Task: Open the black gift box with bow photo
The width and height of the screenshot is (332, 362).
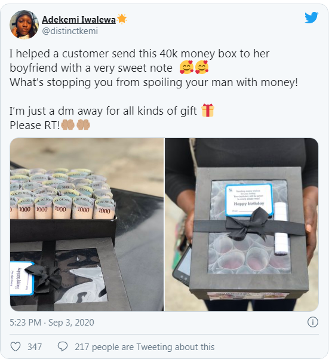Action: (x=242, y=225)
